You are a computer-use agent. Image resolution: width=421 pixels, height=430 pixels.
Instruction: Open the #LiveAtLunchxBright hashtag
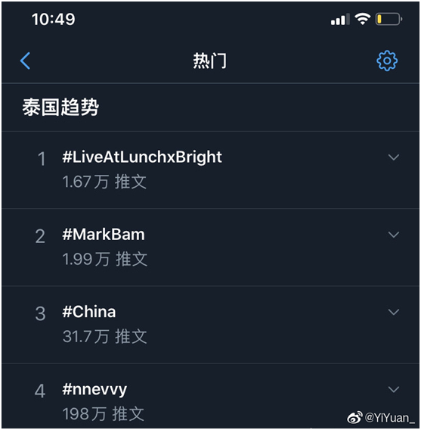[142, 157]
